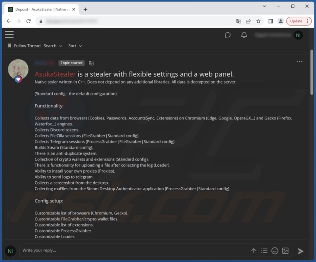Click the heart badge on poster avatar
Screen dimensions: 316x262
coord(18,79)
